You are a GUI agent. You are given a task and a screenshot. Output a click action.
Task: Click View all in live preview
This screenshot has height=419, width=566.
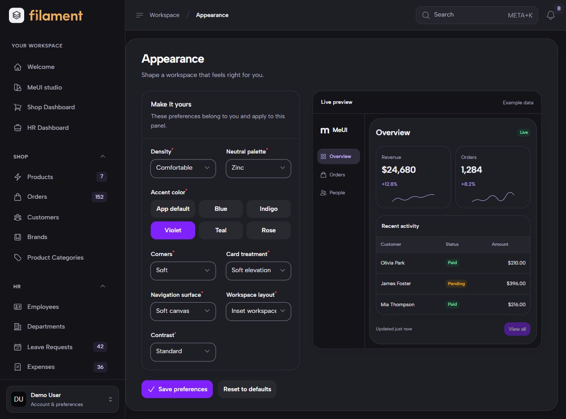517,329
